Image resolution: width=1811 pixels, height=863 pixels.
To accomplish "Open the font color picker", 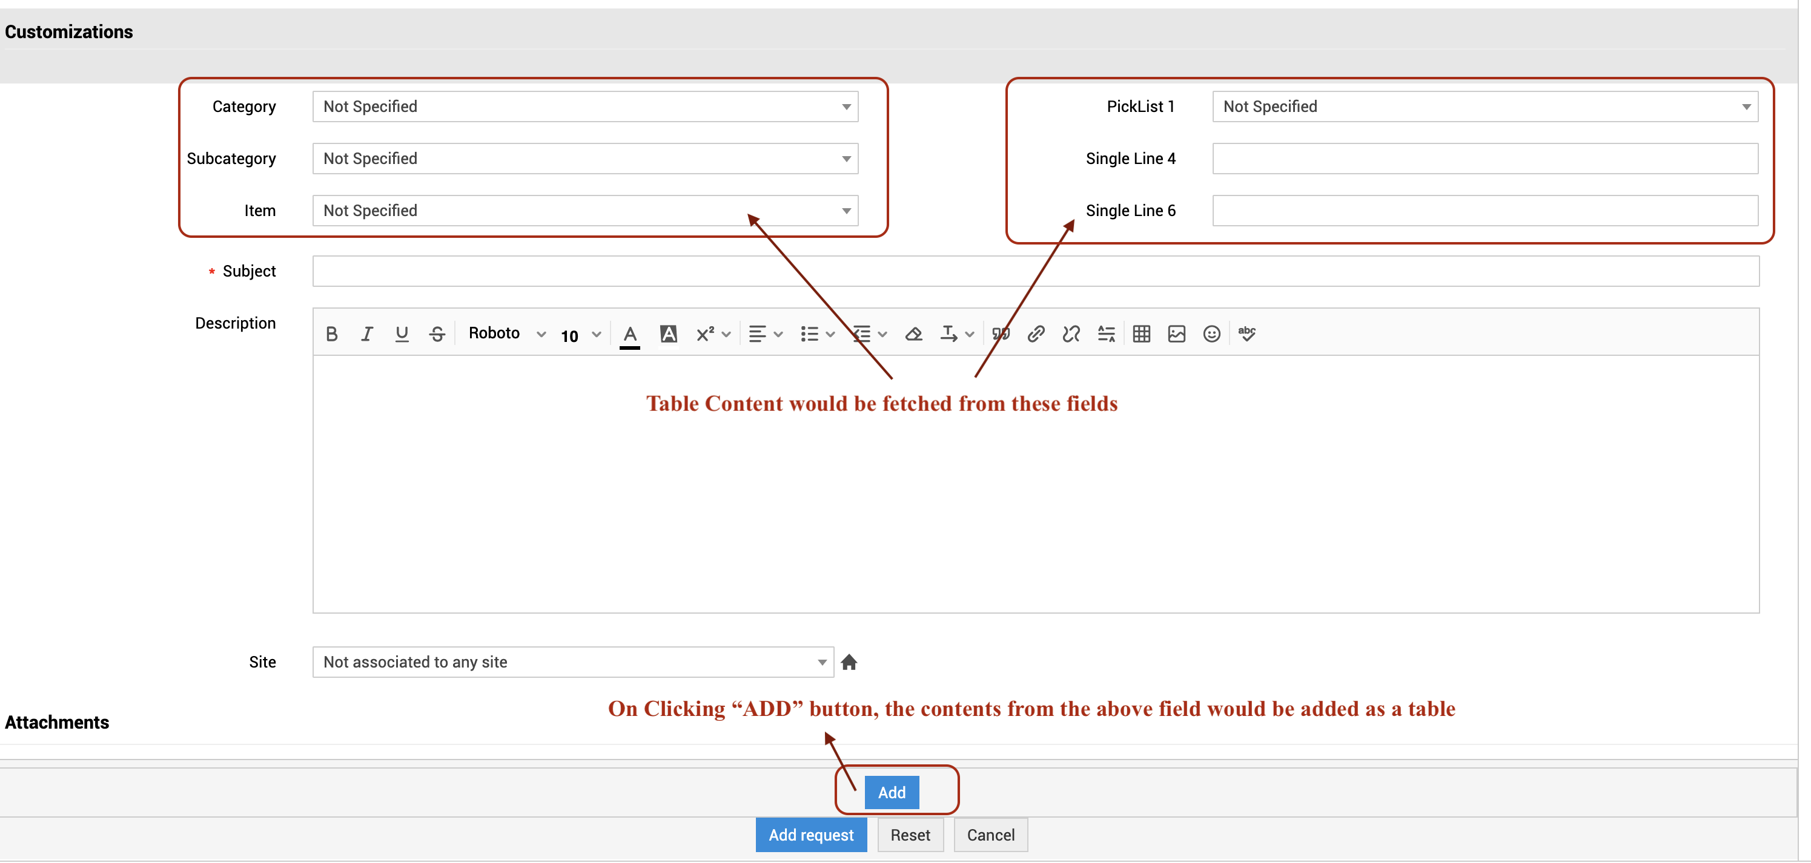I will click(630, 334).
